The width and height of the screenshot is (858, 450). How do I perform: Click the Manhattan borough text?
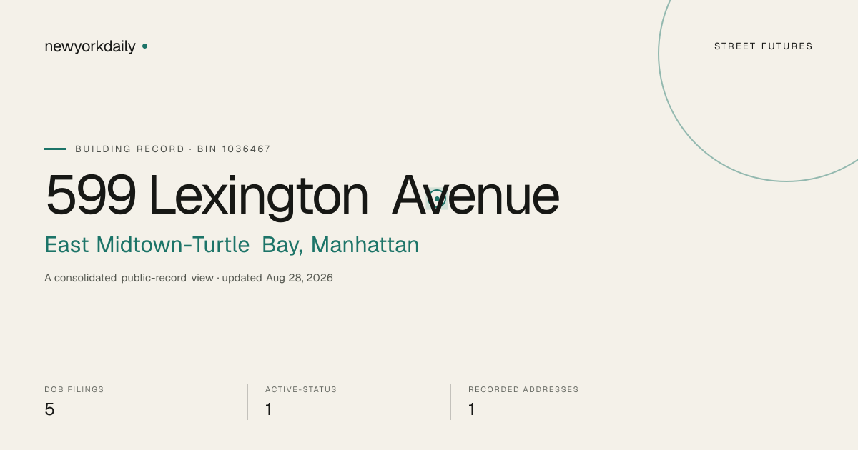click(365, 245)
